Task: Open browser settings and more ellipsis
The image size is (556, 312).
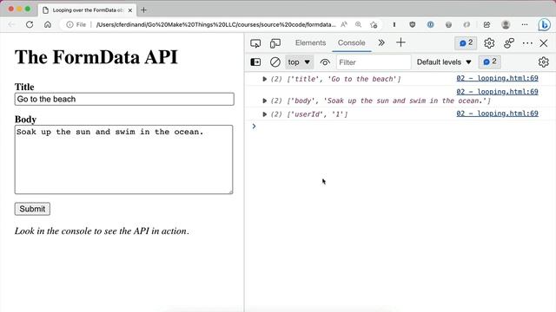Action: coord(525,24)
